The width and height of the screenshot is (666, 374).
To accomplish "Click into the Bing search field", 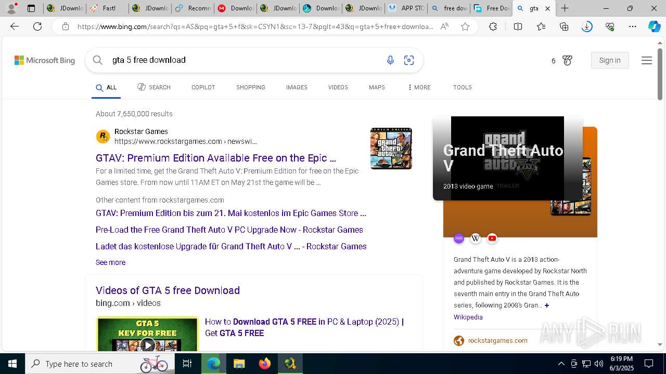I will [x=245, y=60].
